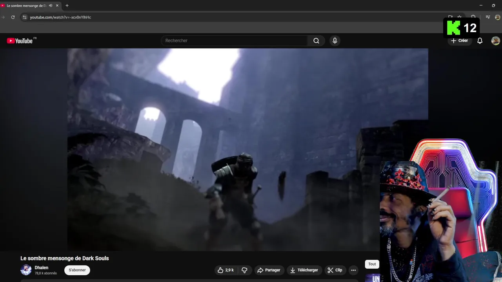Screen dimensions: 502x282
Task: Open the more actions three-dot menu
Action: [x=353, y=270]
